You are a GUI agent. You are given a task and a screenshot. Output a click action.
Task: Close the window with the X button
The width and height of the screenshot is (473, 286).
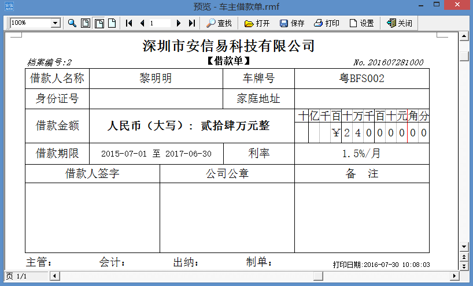click(x=457, y=5)
